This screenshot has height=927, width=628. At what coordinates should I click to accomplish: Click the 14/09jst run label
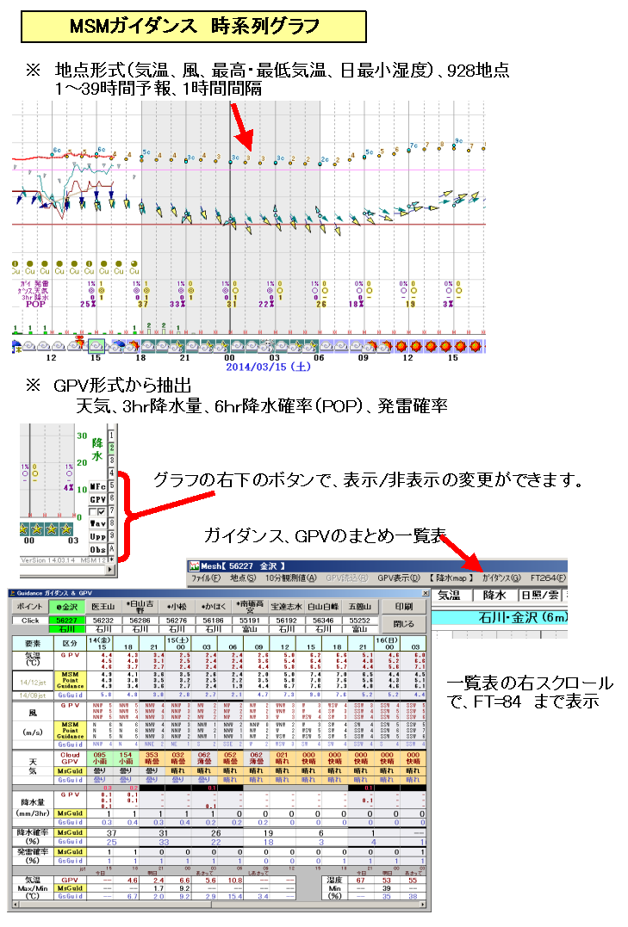(x=33, y=695)
